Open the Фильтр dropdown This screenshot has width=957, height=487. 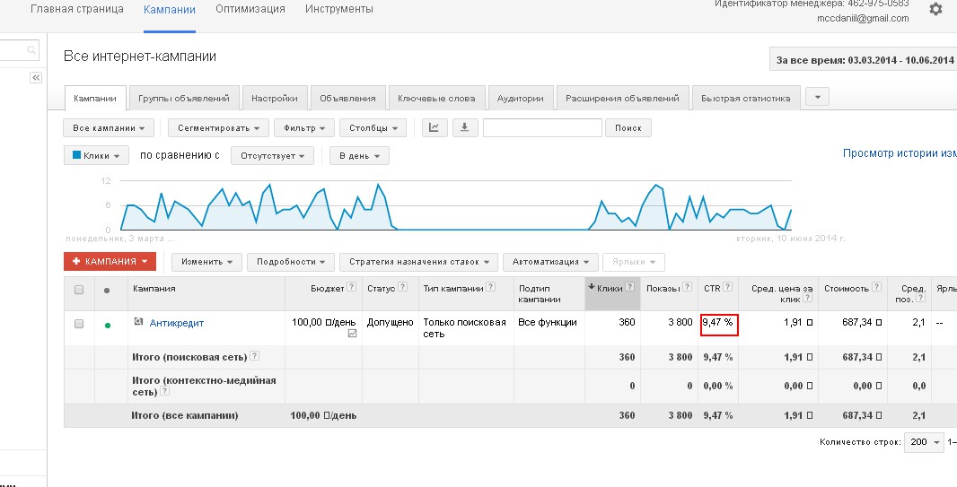point(304,128)
